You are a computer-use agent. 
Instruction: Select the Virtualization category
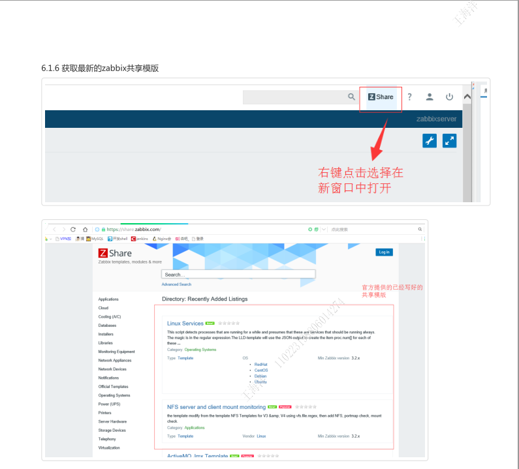click(x=109, y=448)
